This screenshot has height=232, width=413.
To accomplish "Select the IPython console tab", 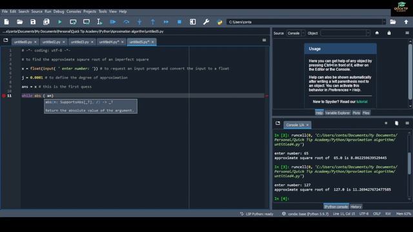I will click(x=336, y=207).
